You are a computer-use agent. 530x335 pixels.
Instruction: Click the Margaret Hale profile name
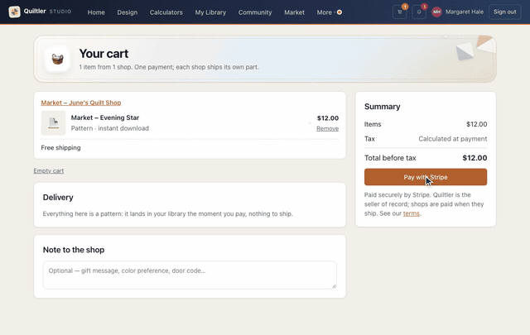coord(464,12)
